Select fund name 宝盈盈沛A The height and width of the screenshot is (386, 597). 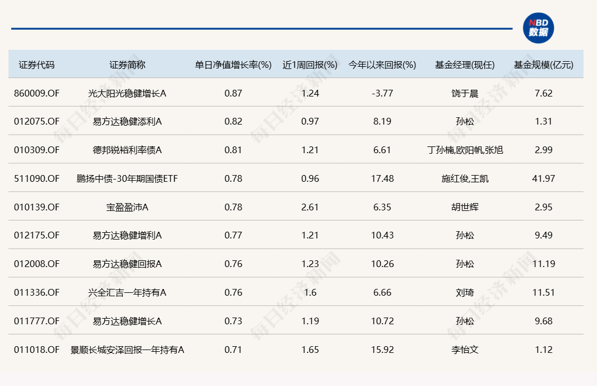click(x=127, y=207)
